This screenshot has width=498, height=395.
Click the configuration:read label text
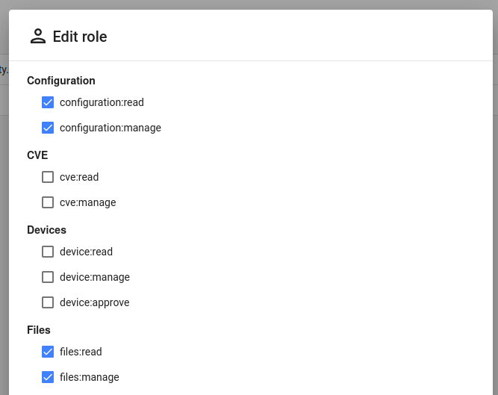(102, 102)
